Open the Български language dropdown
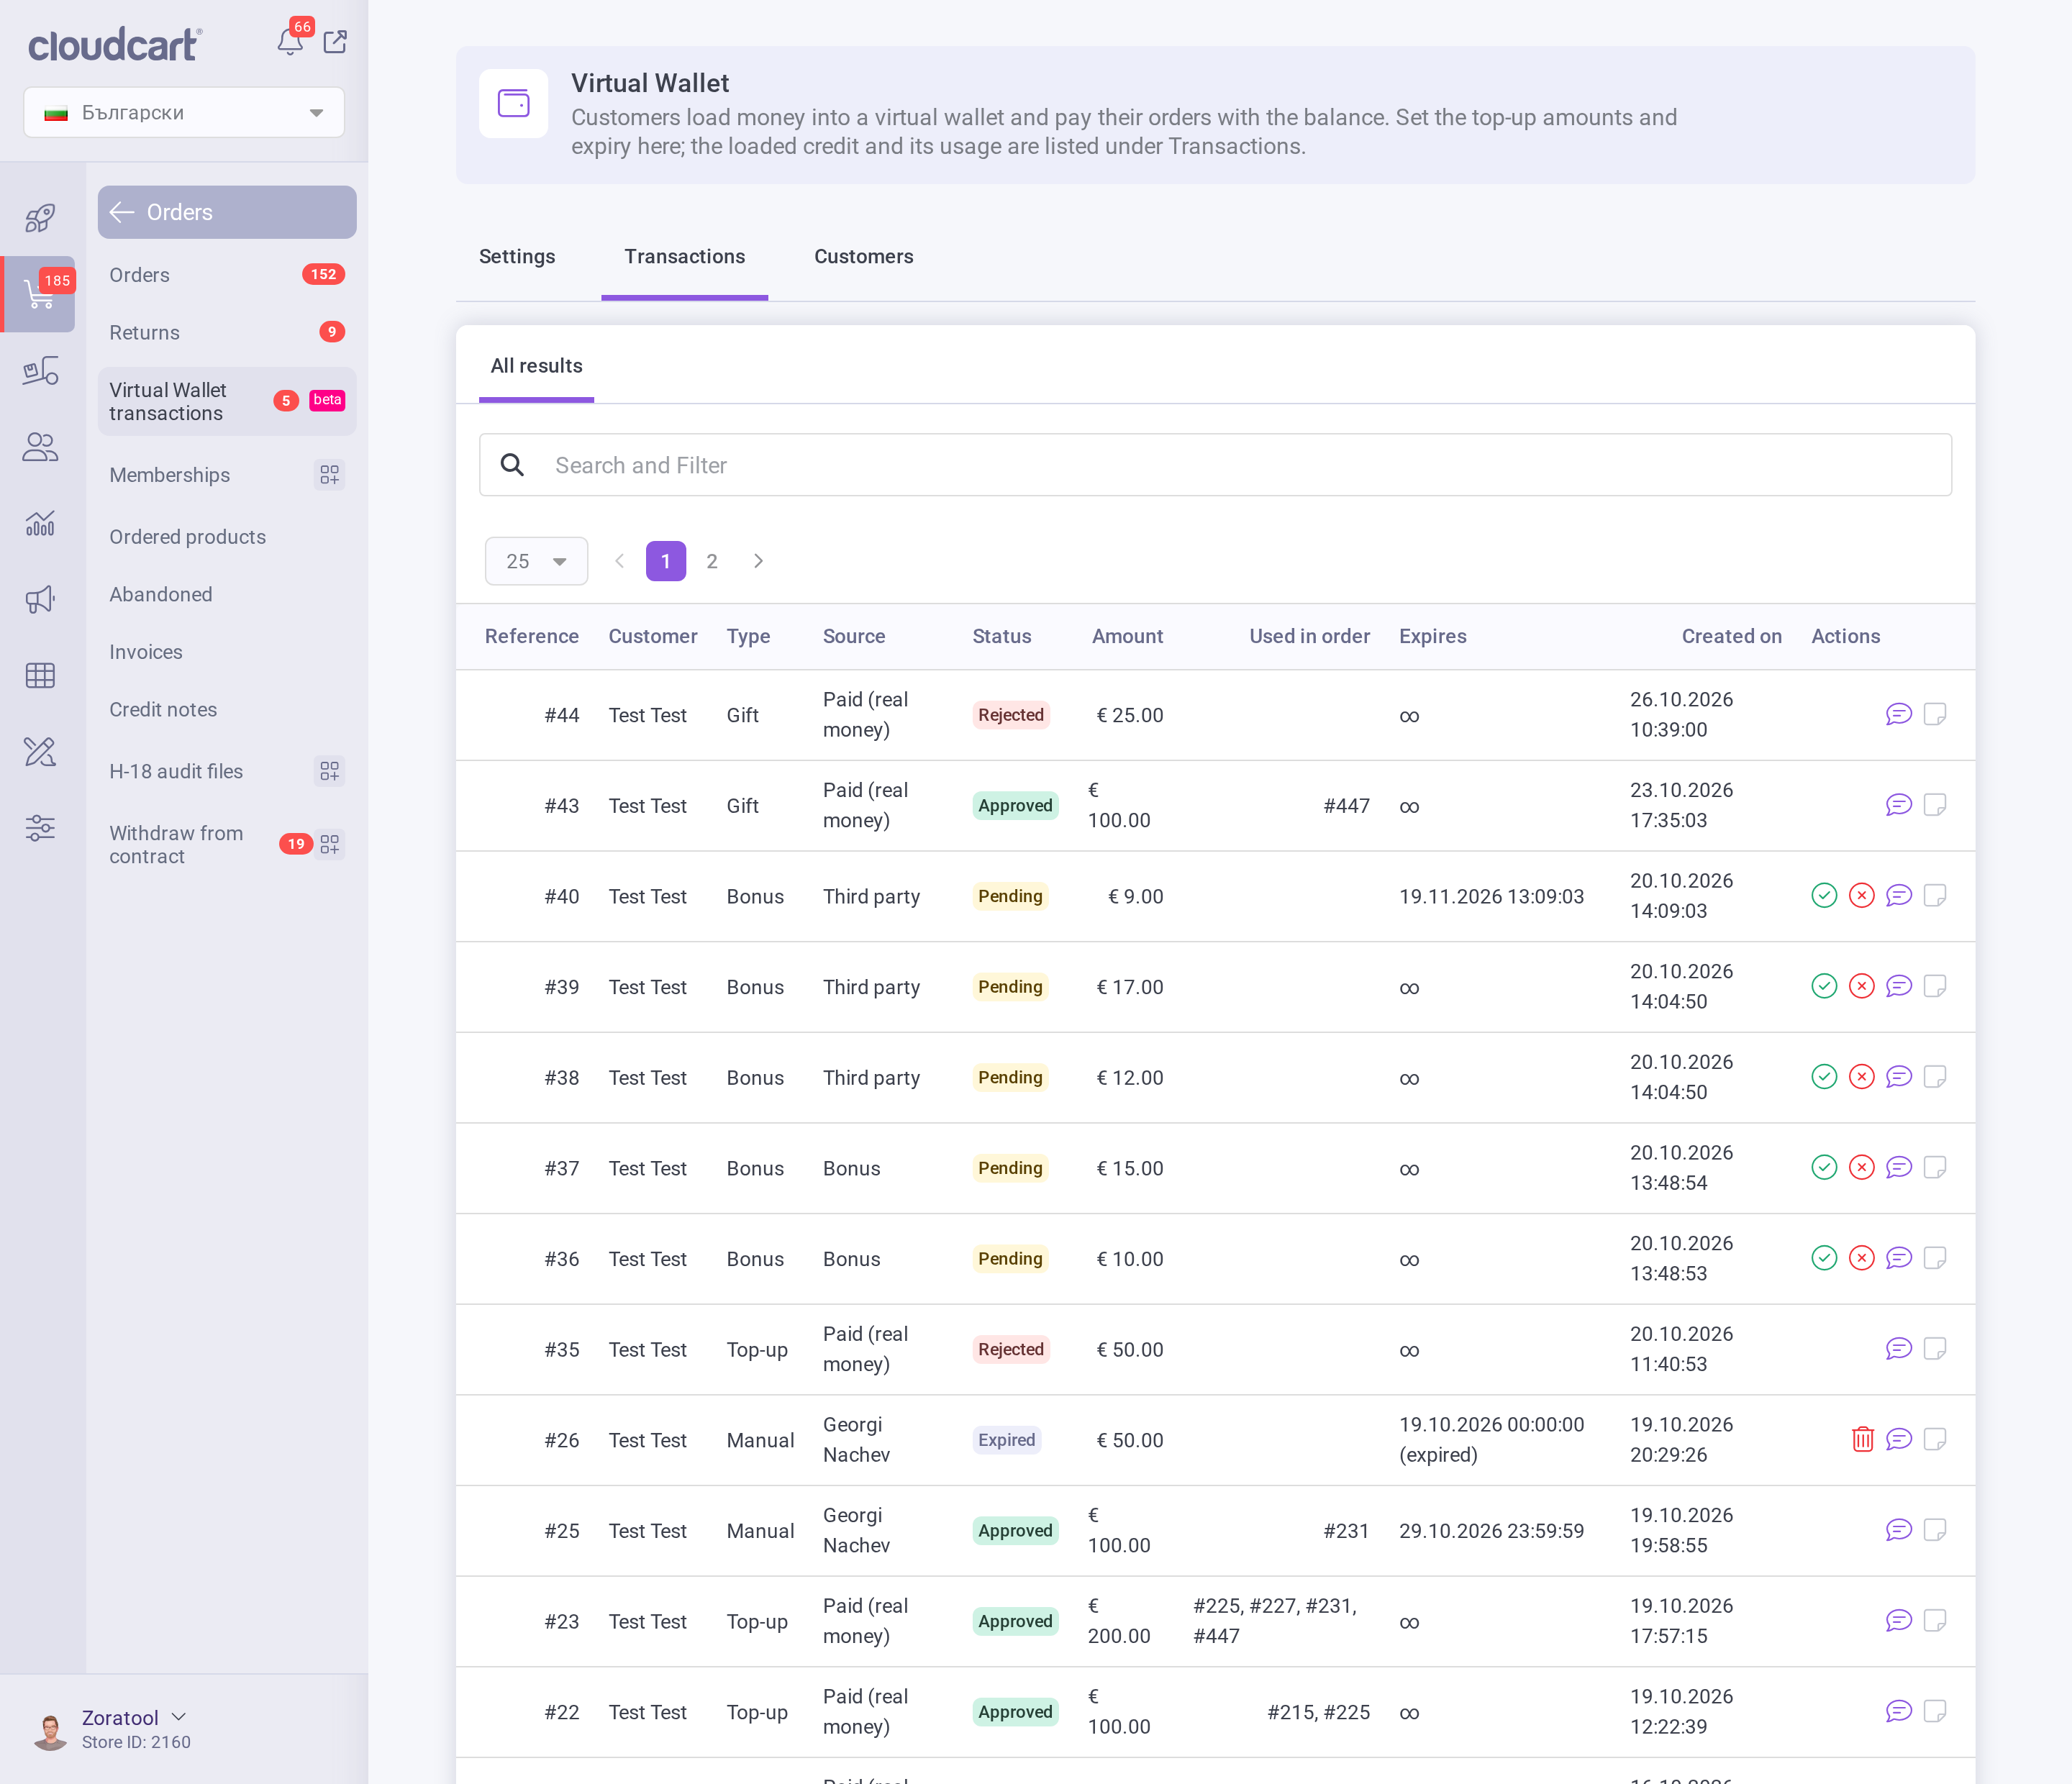Viewport: 2072px width, 1784px height. pyautogui.click(x=184, y=112)
